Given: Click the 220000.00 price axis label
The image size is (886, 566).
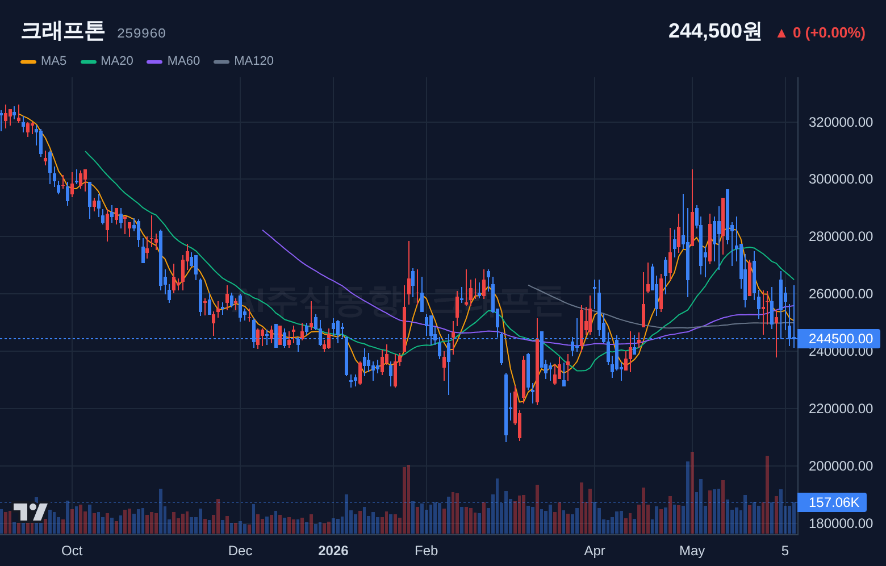Looking at the screenshot, I should click(841, 409).
